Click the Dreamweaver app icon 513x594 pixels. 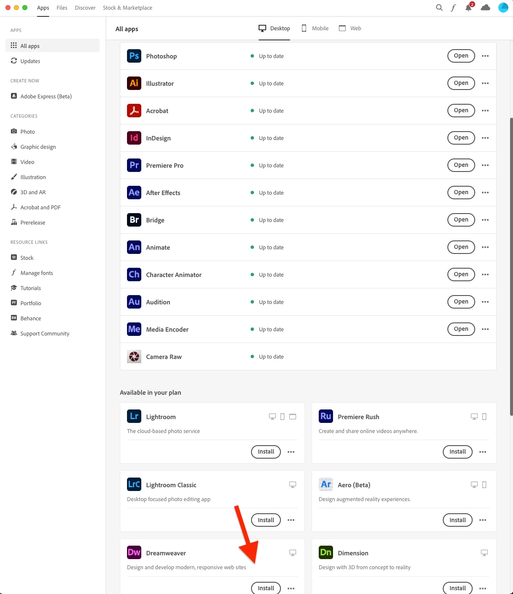click(x=134, y=552)
